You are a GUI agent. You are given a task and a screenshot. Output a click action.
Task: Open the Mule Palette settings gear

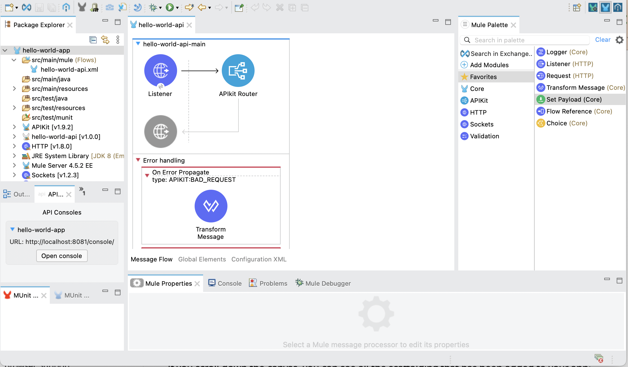619,40
